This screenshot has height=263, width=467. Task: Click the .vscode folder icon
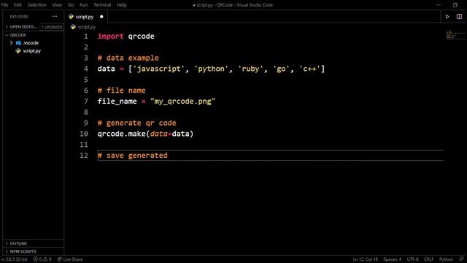[x=18, y=43]
